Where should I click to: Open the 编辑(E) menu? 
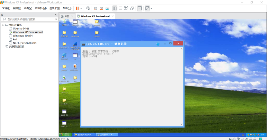[17, 8]
